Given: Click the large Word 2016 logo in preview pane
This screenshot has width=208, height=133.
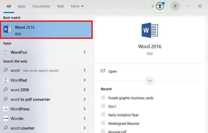Looking at the screenshot, I should coord(150,30).
